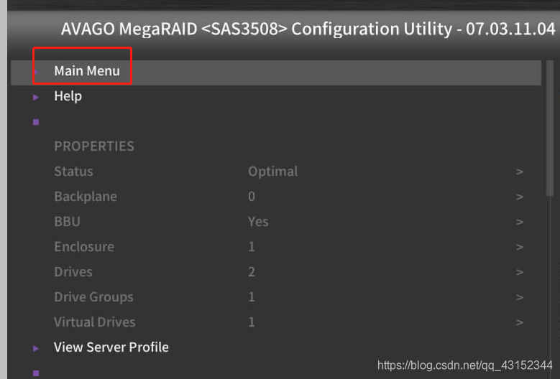
Task: Click the Backplane value 0
Action: pos(252,197)
